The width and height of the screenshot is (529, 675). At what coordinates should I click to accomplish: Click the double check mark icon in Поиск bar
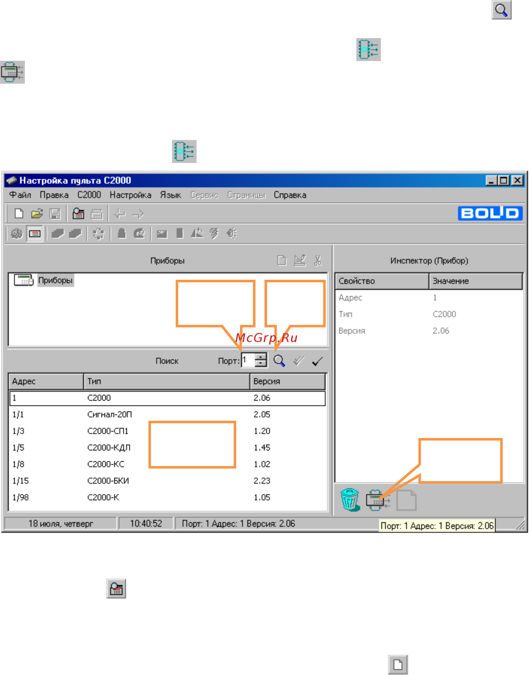click(x=298, y=361)
